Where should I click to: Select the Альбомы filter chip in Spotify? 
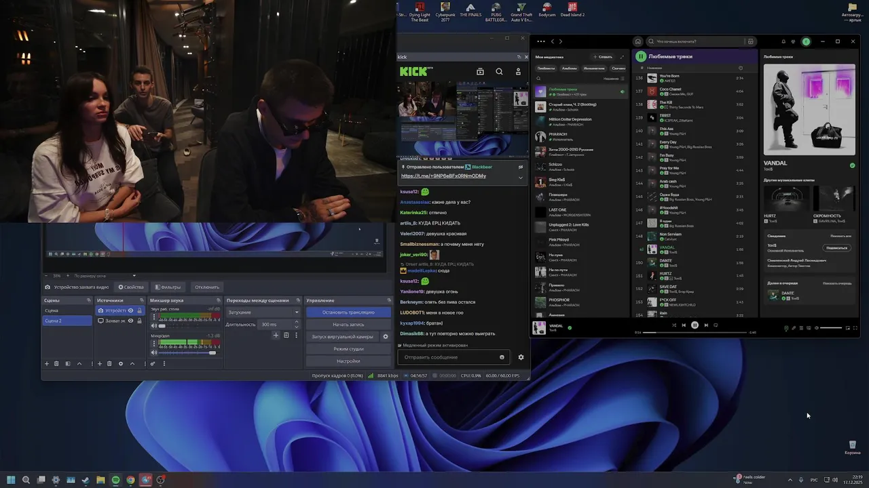click(x=569, y=68)
